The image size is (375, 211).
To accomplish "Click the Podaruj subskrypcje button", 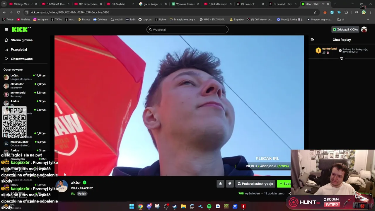I will [255, 184].
